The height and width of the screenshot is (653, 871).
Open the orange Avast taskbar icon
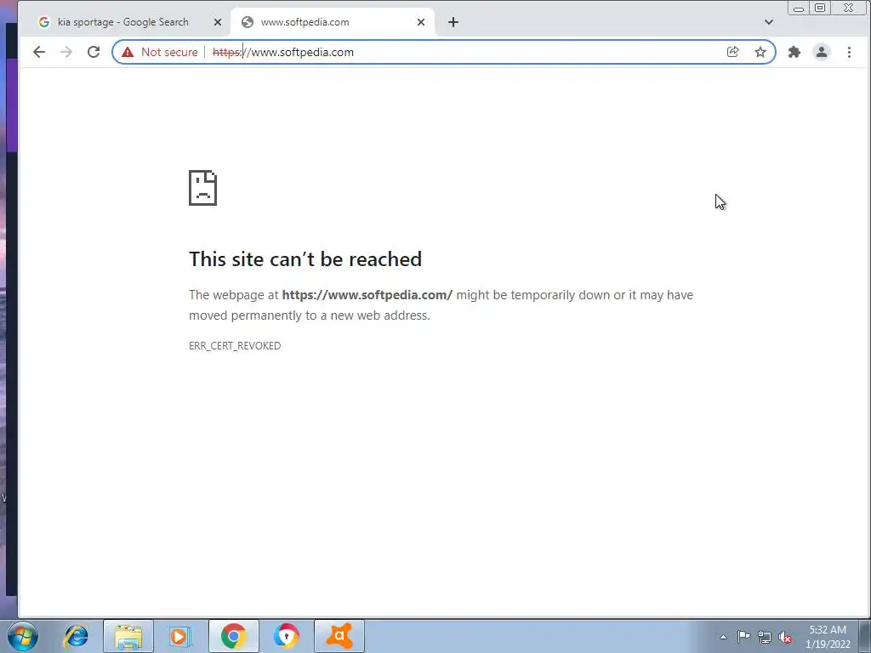[339, 636]
